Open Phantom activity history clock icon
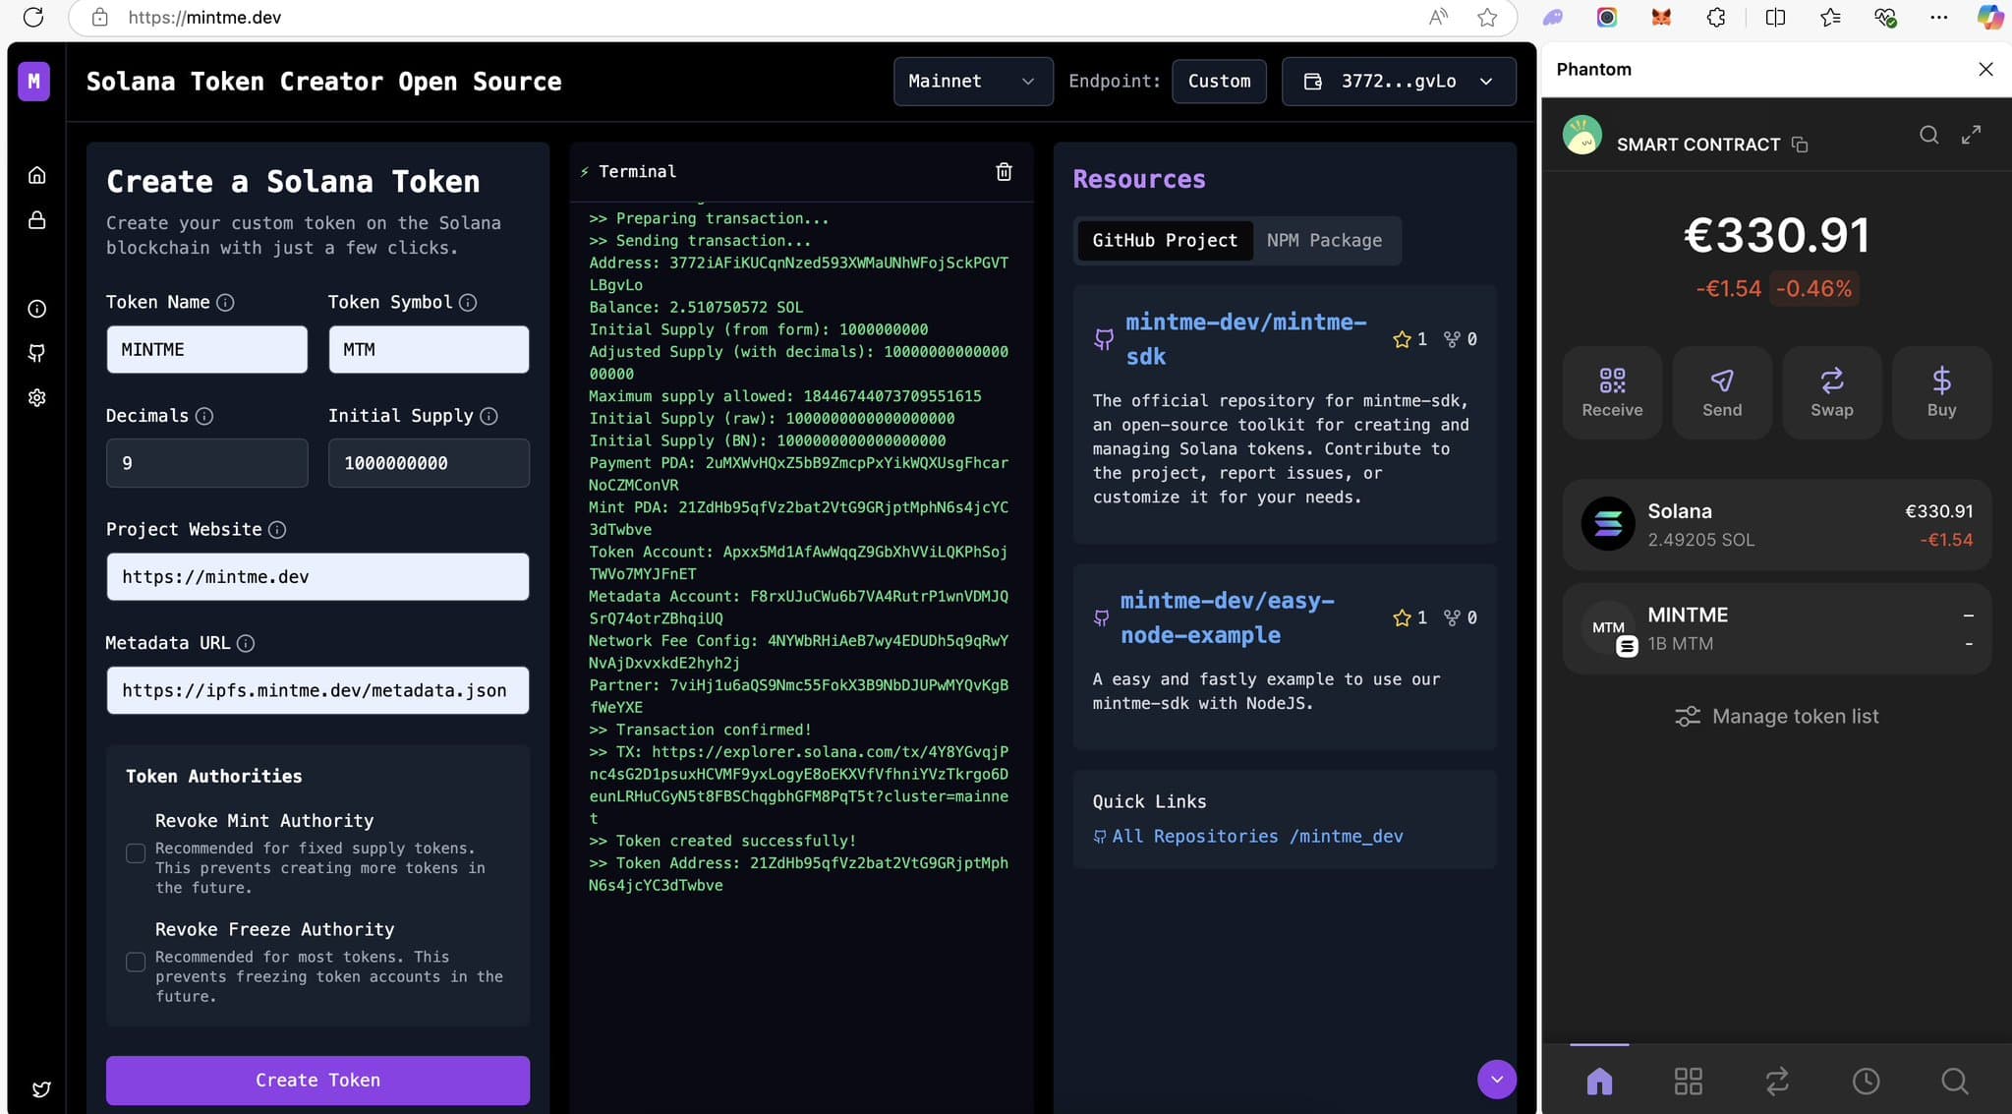This screenshot has width=2012, height=1114. pyautogui.click(x=1865, y=1081)
